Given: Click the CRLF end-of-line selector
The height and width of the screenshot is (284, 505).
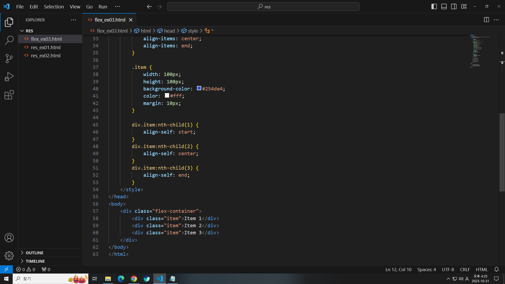Looking at the screenshot, I should coord(465,270).
